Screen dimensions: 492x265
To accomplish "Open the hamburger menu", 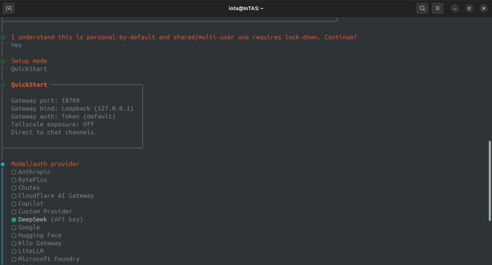I will pos(438,8).
